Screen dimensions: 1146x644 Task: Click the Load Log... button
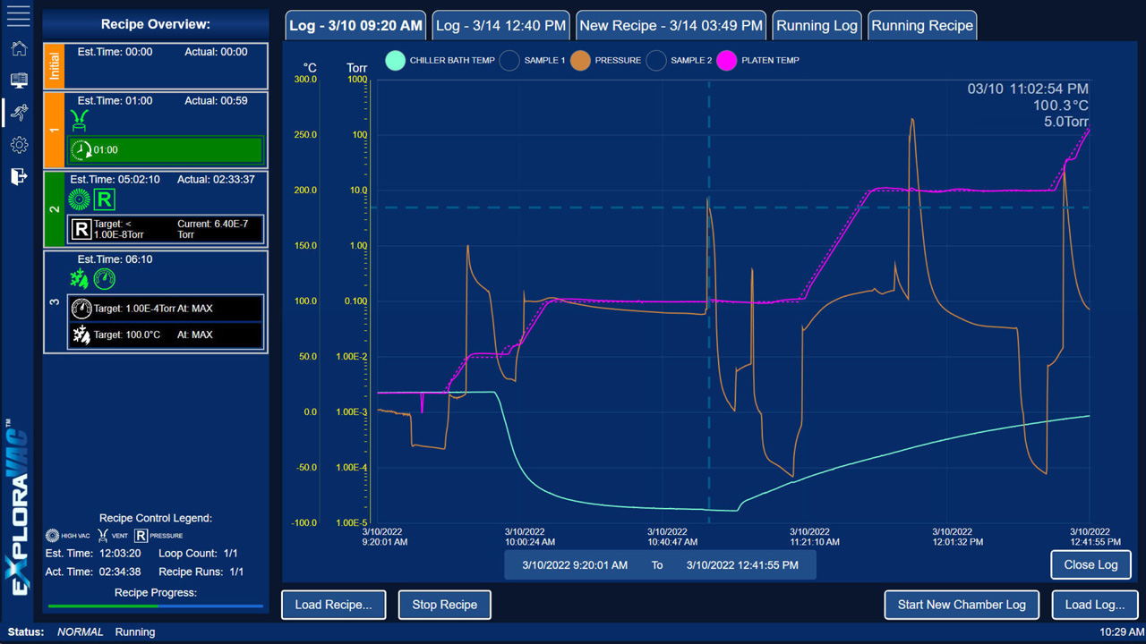tap(1095, 605)
